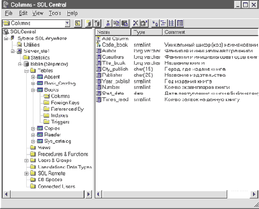Switch to small icons view
This screenshot has width=259, height=209.
pyautogui.click(x=163, y=23)
